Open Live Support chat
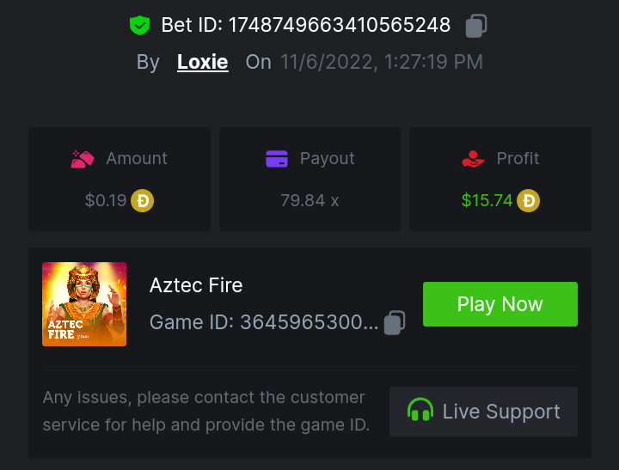Image resolution: width=619 pixels, height=470 pixels. pos(483,412)
